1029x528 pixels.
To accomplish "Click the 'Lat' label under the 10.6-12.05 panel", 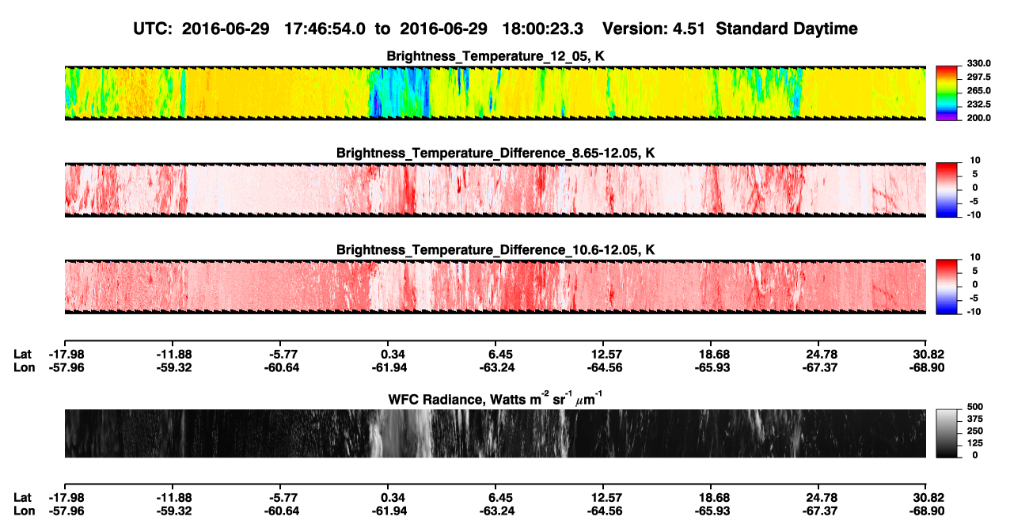I will point(23,354).
